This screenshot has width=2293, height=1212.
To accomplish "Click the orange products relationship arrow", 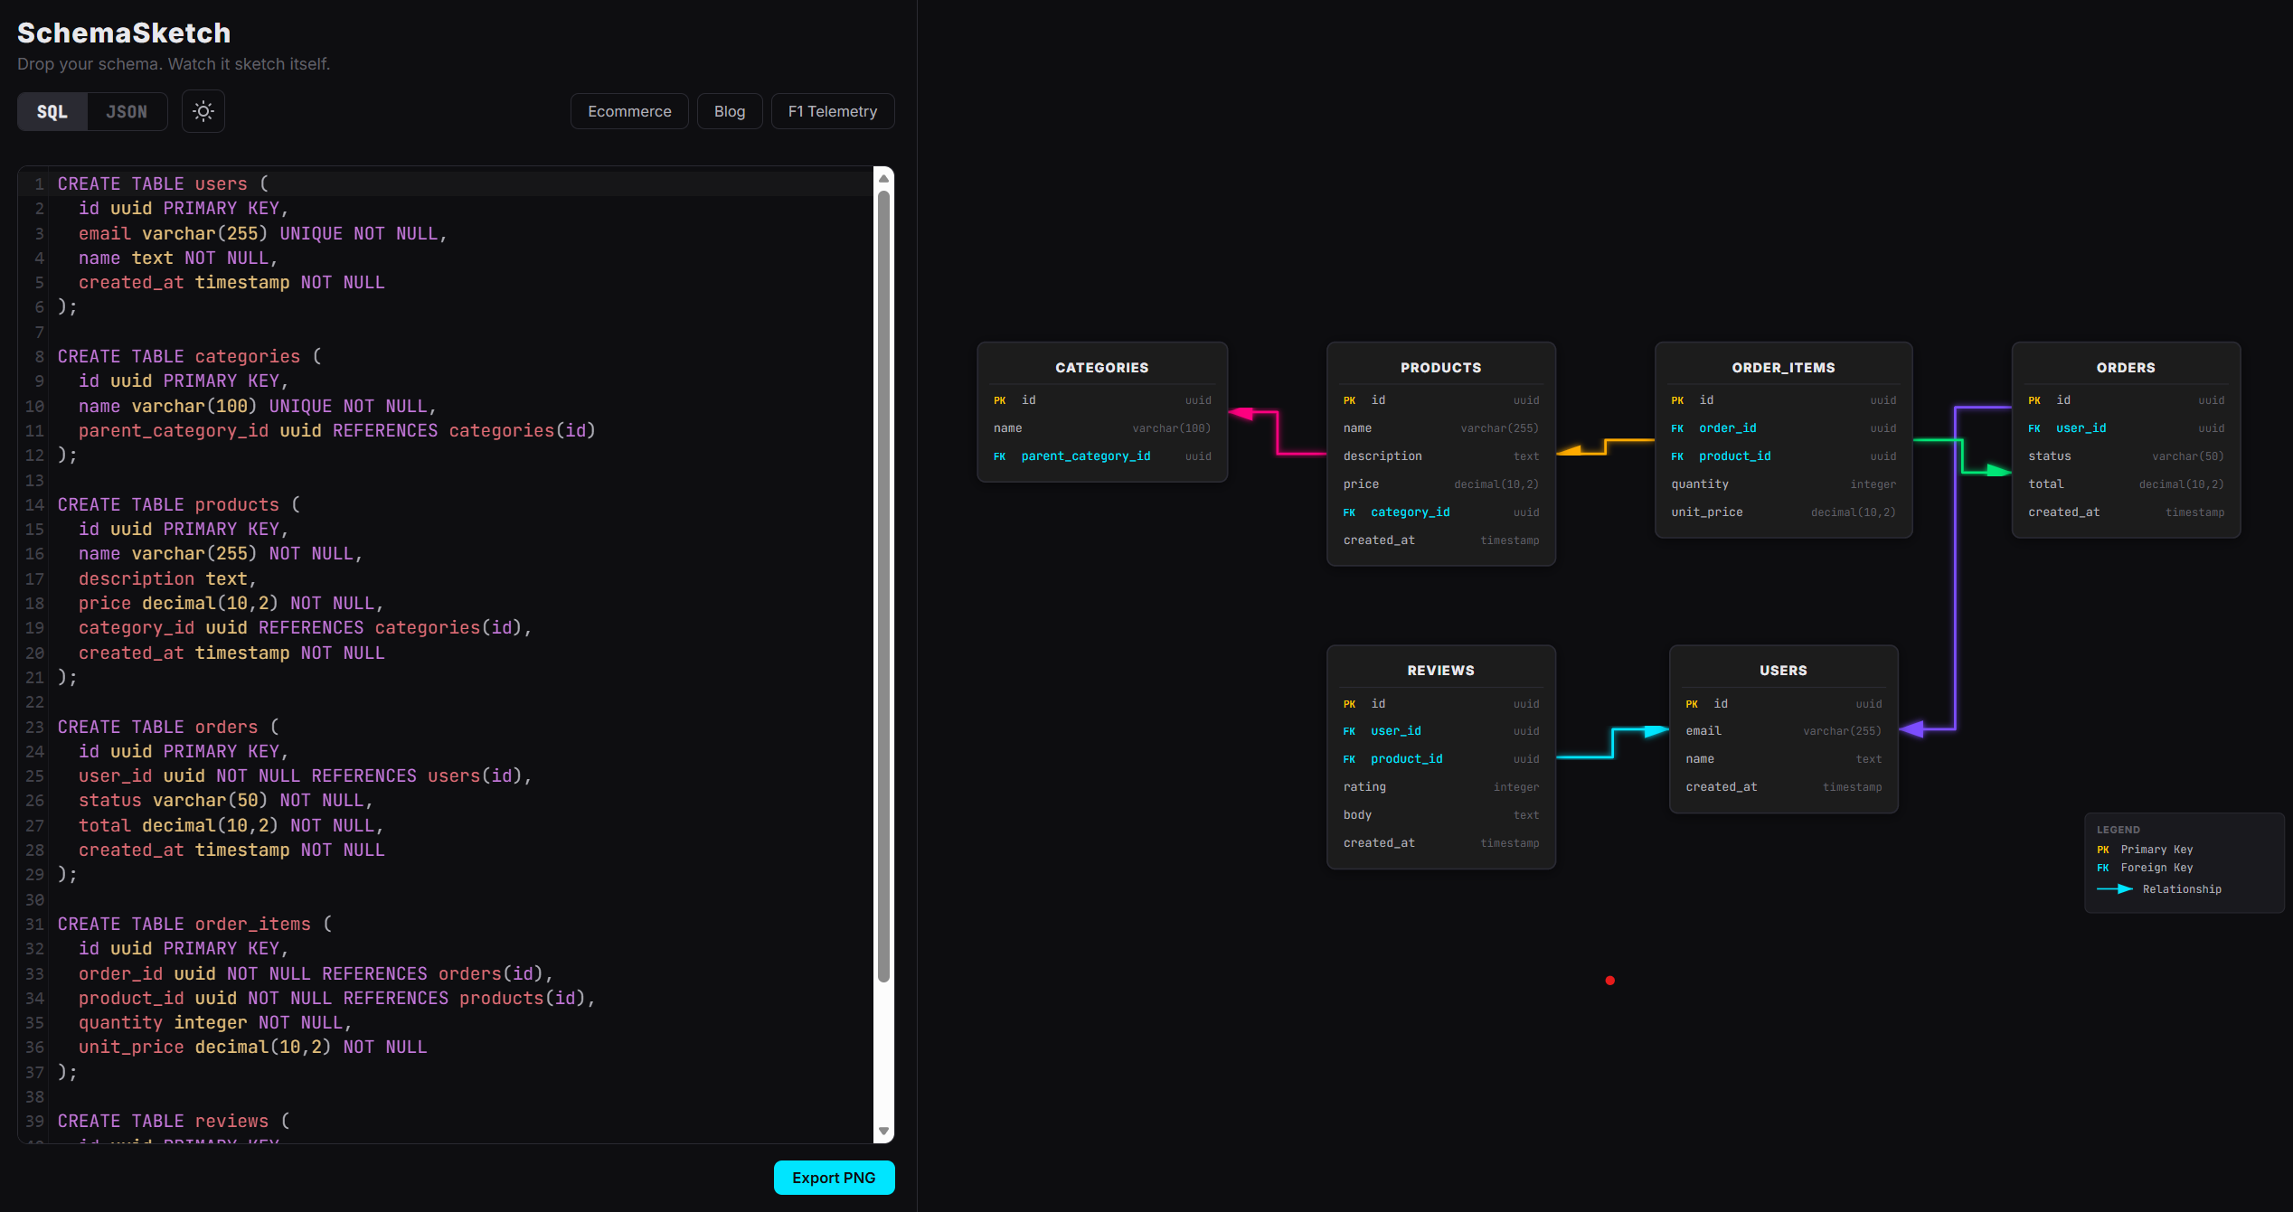I will (x=1605, y=446).
